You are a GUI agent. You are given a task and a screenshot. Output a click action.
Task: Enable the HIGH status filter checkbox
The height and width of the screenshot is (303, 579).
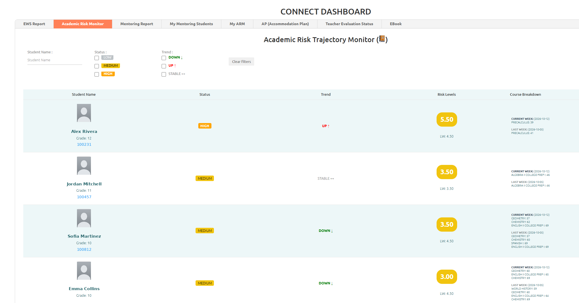pos(97,74)
